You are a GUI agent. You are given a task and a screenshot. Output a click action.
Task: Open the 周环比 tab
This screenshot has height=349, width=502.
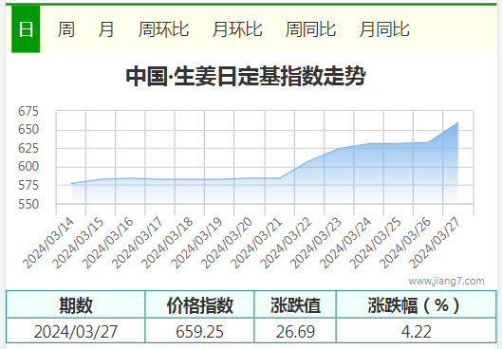(163, 29)
